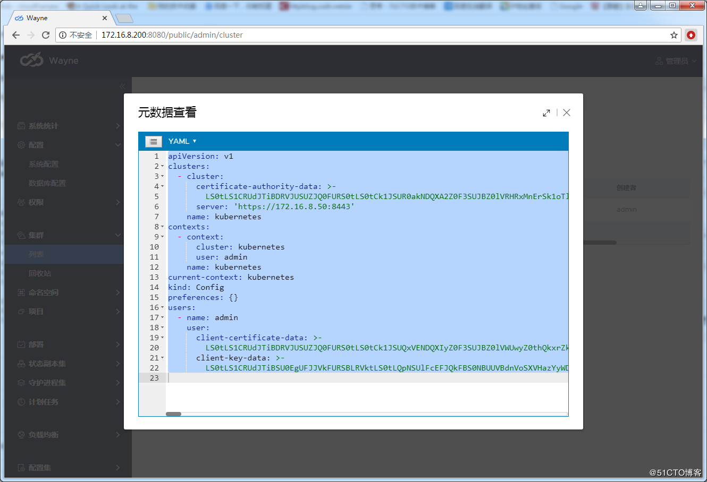Click the 配置 gear icon in sidebar
The image size is (707, 482).
click(x=21, y=145)
